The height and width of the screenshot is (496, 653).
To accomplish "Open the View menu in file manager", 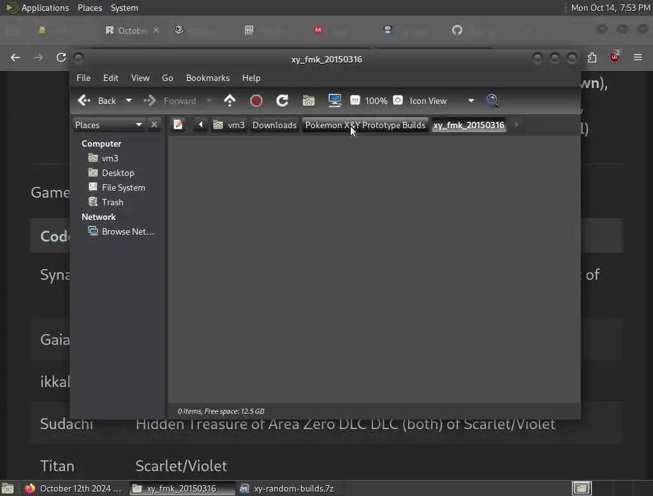I will click(140, 78).
